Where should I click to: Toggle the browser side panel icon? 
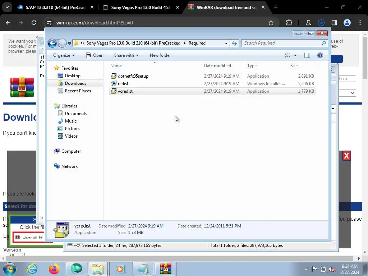334,23
